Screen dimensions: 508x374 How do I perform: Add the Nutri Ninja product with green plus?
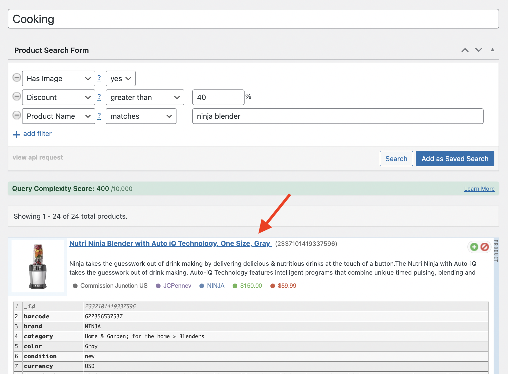click(x=474, y=247)
